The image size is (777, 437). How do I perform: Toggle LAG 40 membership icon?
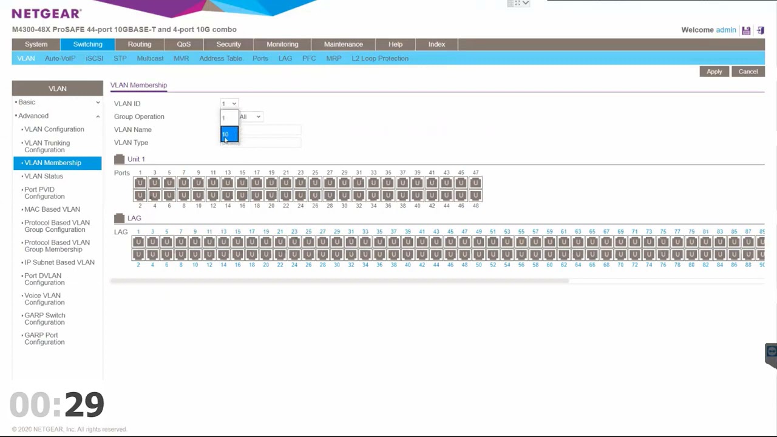point(408,254)
